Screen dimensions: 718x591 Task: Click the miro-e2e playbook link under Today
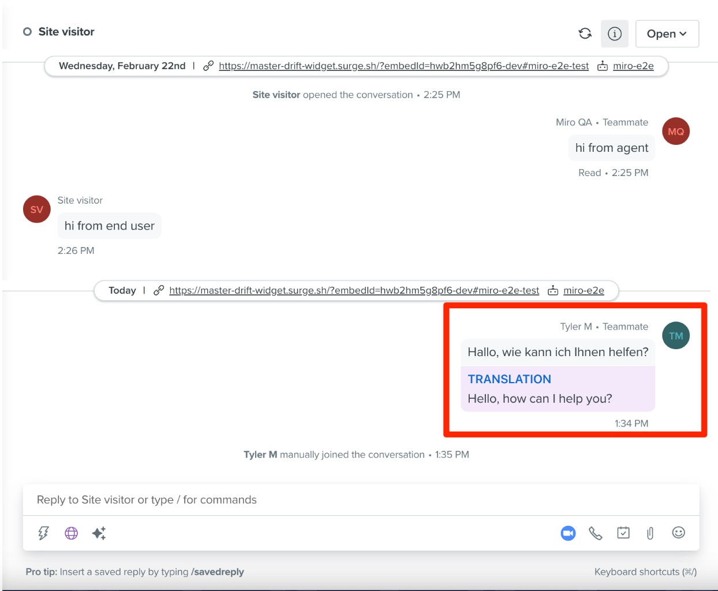coord(584,290)
